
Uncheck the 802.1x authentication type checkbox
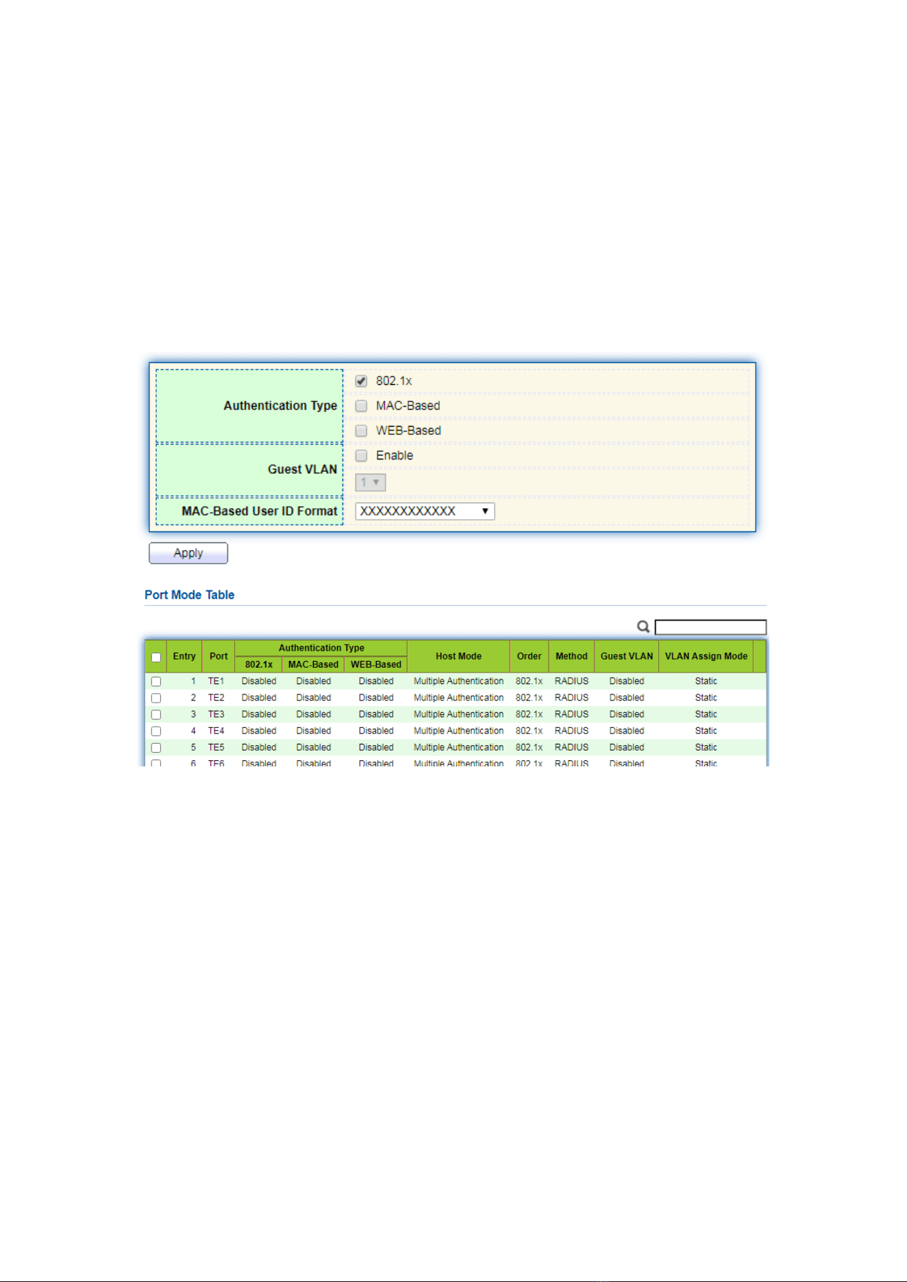361,381
